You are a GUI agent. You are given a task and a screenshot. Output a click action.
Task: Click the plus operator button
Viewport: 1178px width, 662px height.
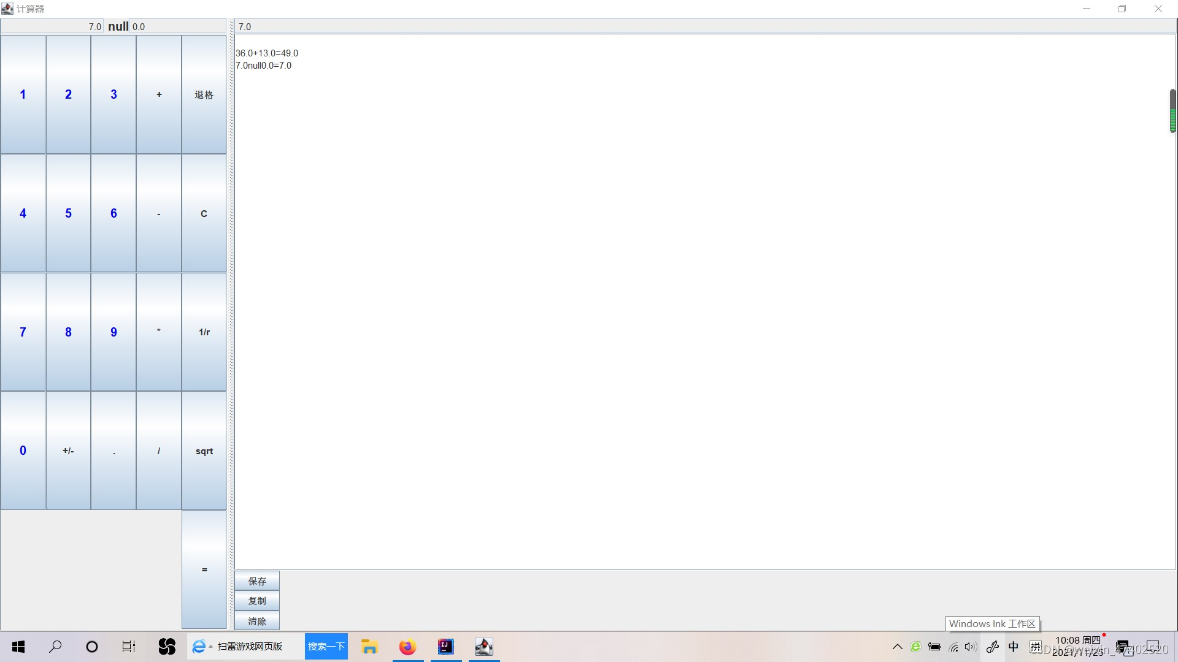point(159,94)
